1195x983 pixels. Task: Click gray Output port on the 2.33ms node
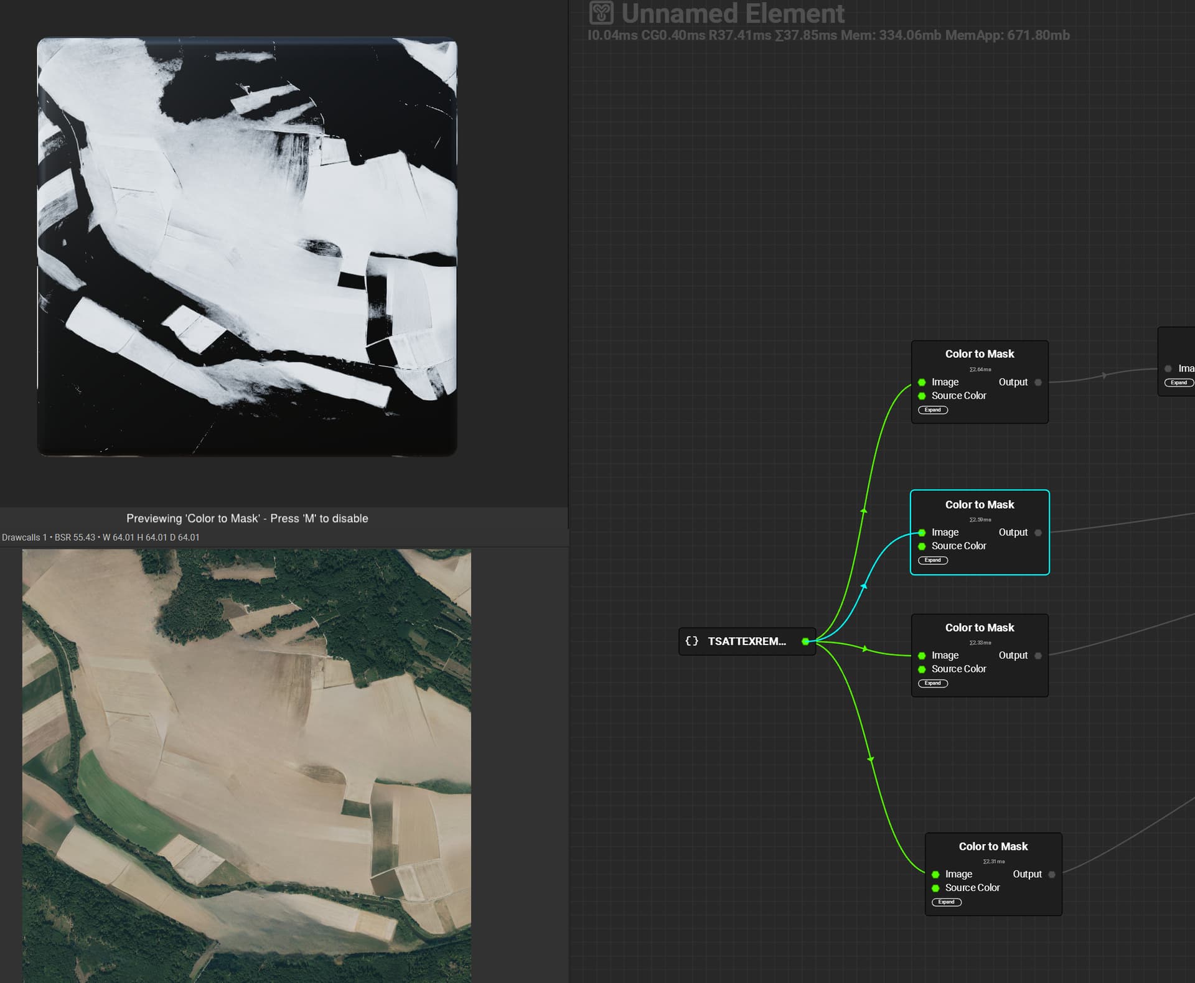(1038, 656)
